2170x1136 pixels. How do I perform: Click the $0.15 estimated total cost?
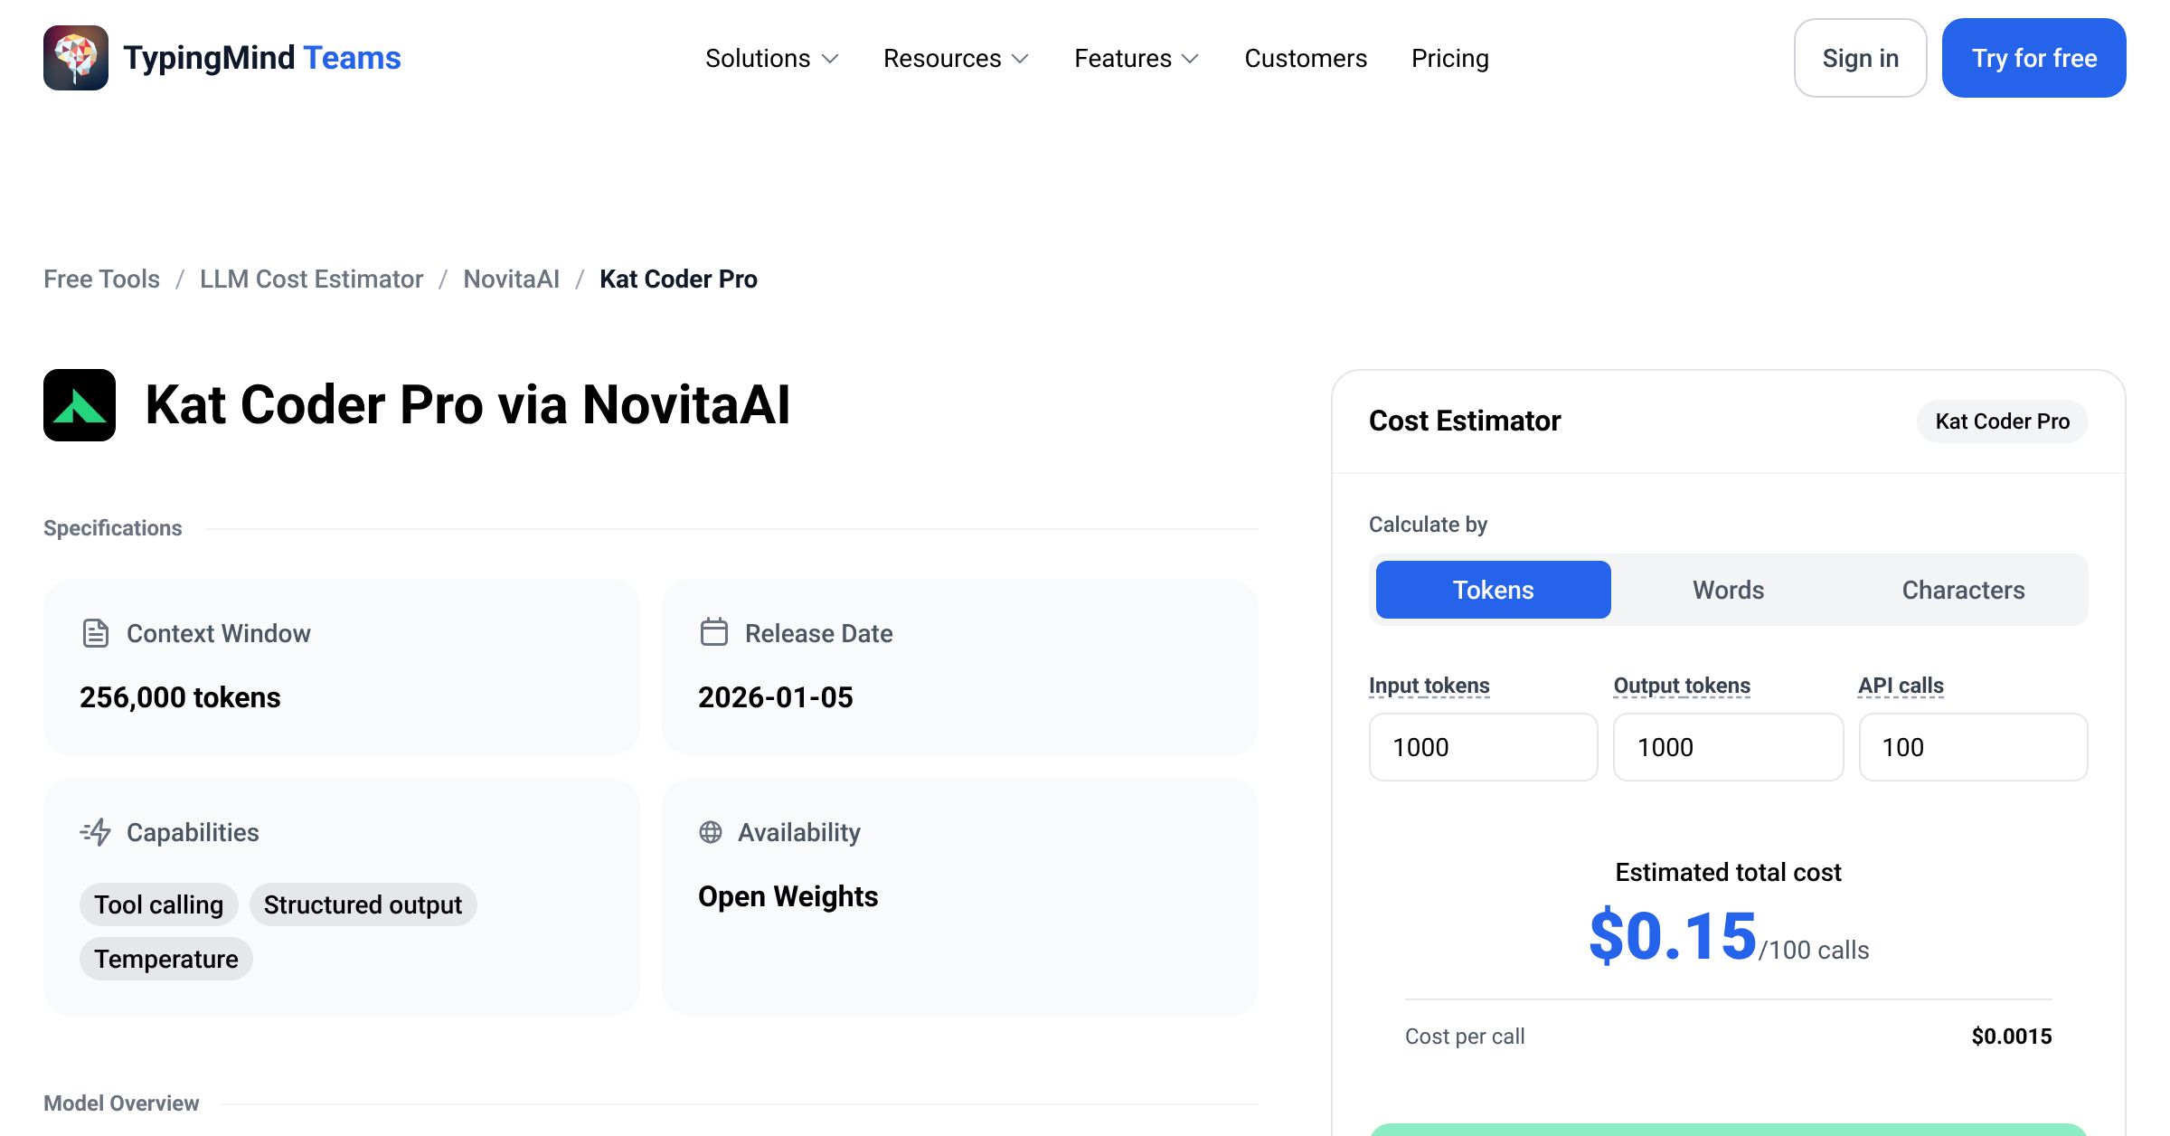1673,936
